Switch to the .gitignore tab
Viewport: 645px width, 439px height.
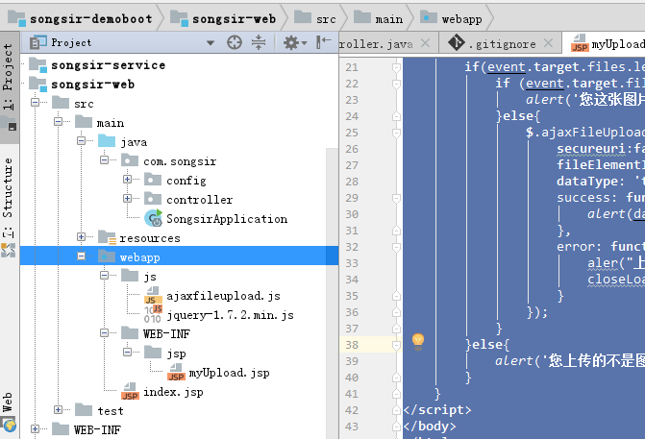click(500, 43)
